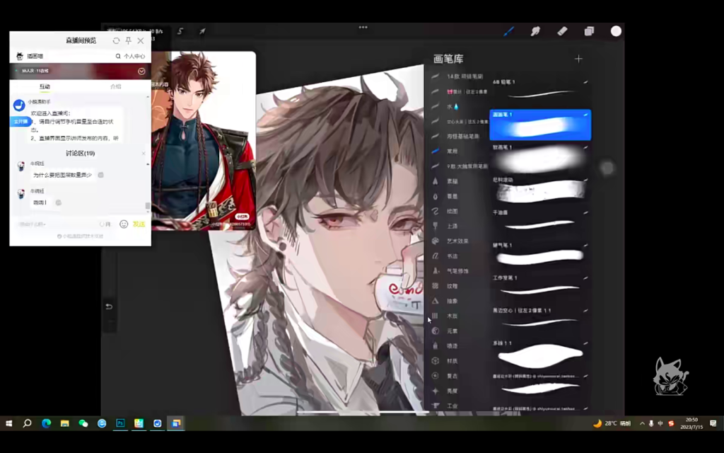Expand the live stream info chevron
This screenshot has width=724, height=453.
[x=141, y=71]
